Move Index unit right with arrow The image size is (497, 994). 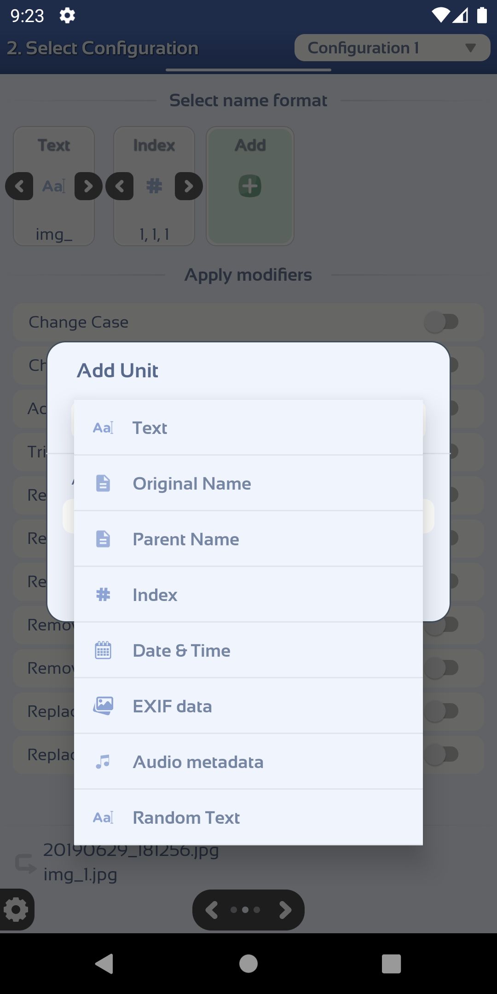(x=189, y=186)
